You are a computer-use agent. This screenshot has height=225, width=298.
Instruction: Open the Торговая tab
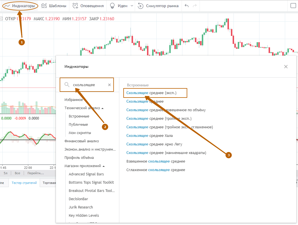point(50,183)
